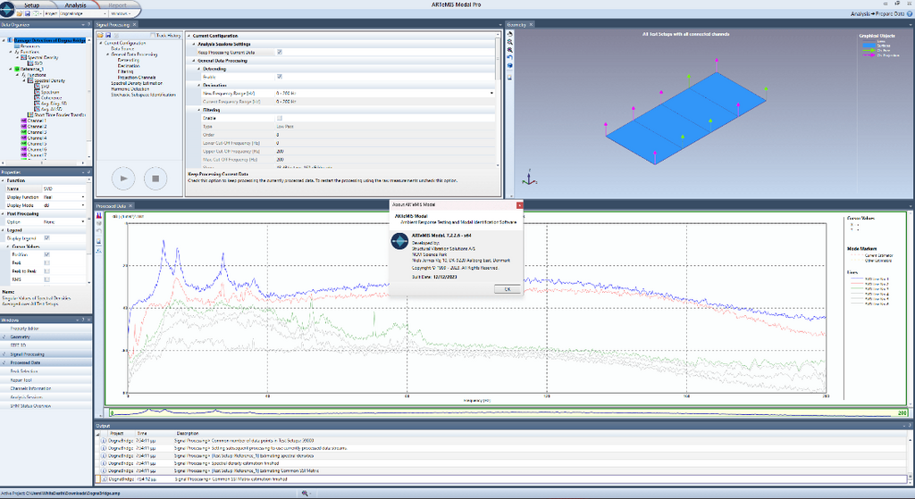915x499 pixels.
Task: Click the bottom icon in Processed Data toolbar
Action: tap(98, 251)
